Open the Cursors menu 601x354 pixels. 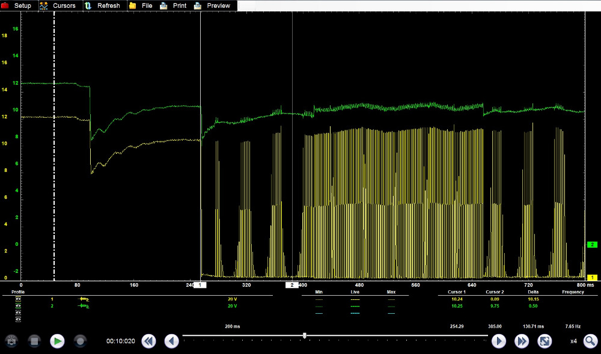click(58, 5)
